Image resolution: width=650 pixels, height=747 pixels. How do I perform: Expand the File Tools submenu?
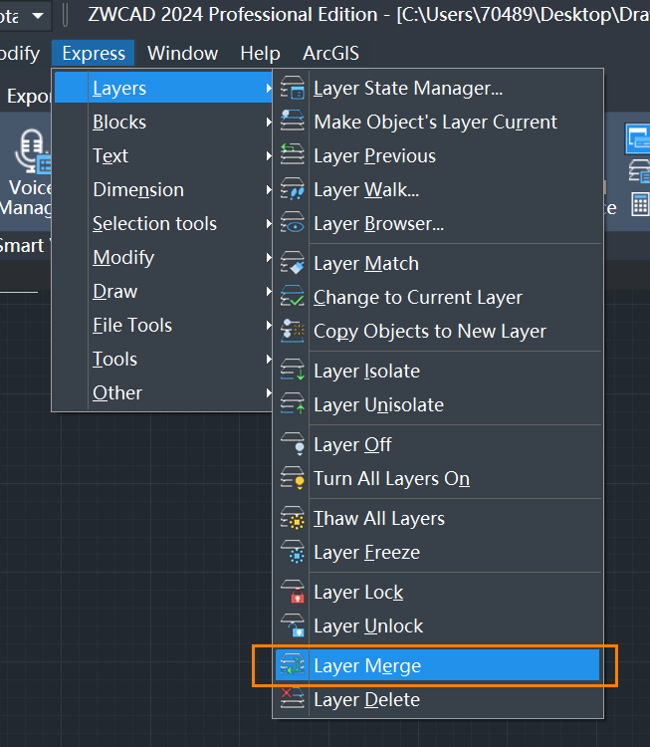pos(163,325)
